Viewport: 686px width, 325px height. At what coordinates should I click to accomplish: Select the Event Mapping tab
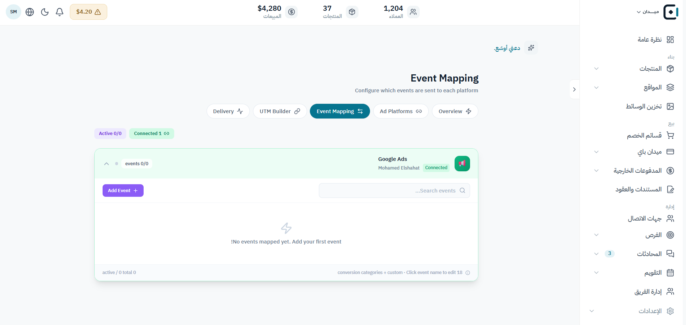tap(340, 111)
